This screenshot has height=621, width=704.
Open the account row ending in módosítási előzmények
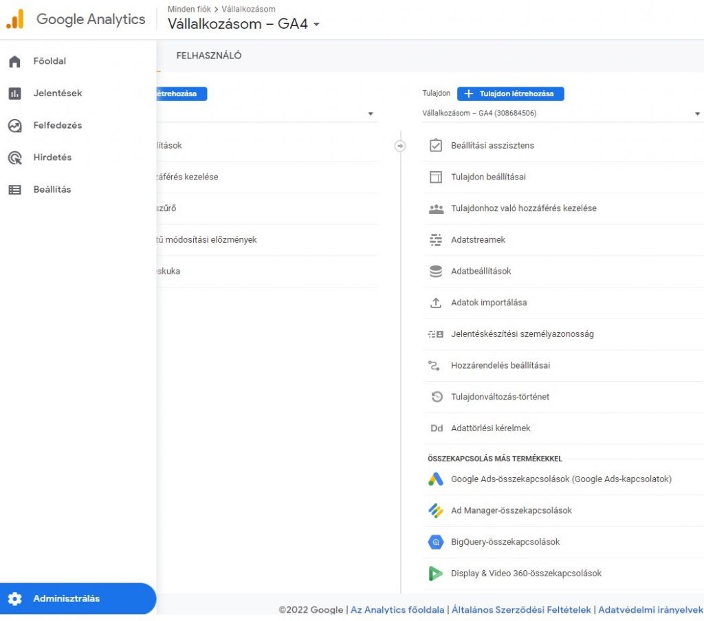(x=267, y=240)
